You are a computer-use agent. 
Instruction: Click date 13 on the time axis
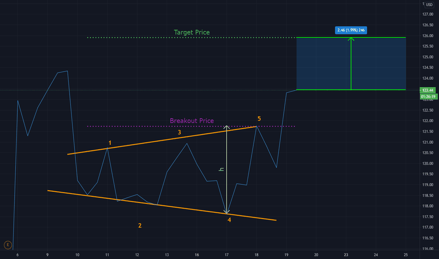[x=167, y=255]
